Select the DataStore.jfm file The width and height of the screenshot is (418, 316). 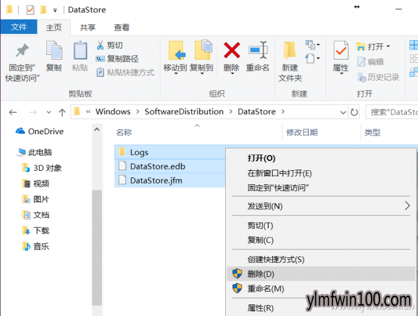point(170,181)
